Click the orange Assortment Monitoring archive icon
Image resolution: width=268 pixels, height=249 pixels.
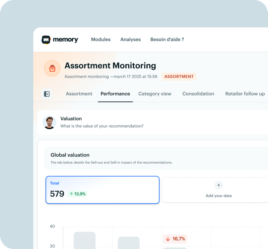(x=52, y=68)
